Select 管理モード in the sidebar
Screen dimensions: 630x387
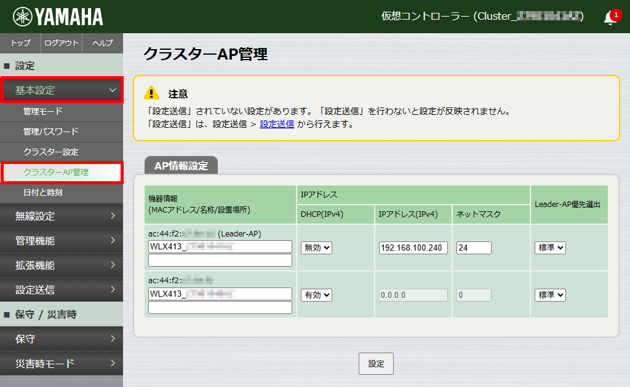click(x=62, y=112)
